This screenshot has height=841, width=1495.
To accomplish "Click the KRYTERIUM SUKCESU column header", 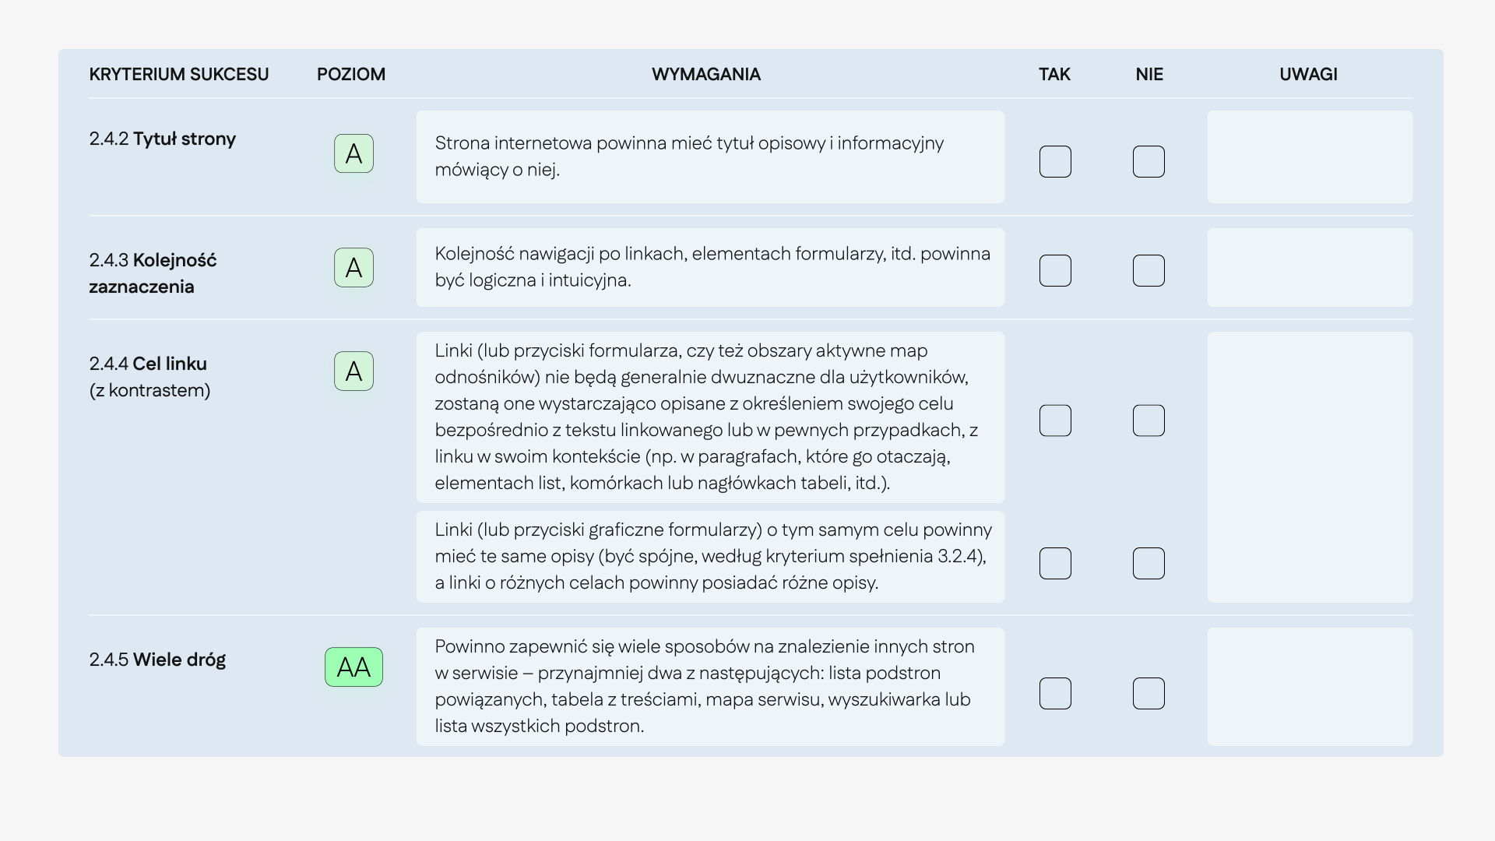I will point(179,75).
